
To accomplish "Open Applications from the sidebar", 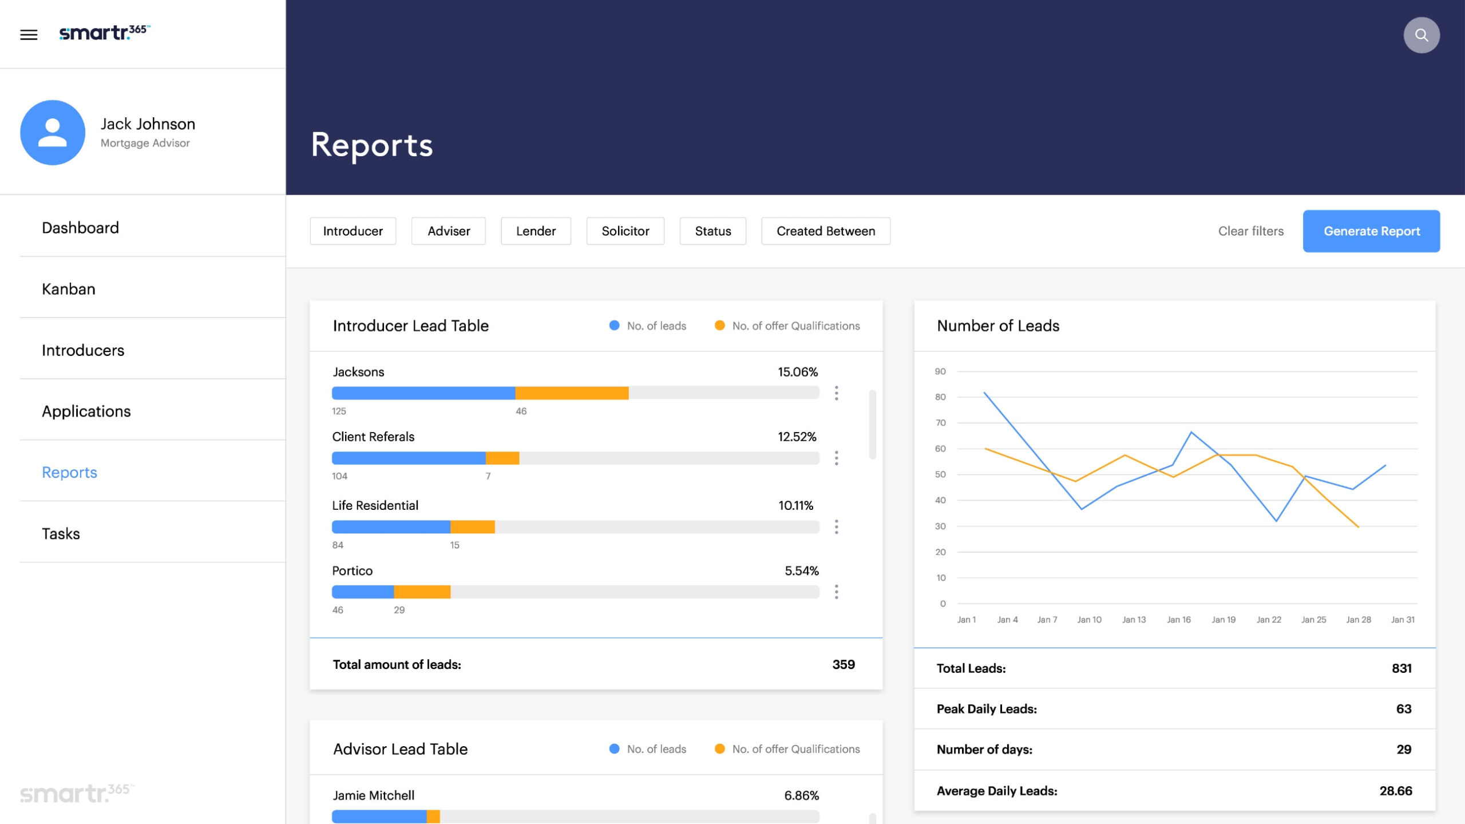I will click(x=86, y=411).
